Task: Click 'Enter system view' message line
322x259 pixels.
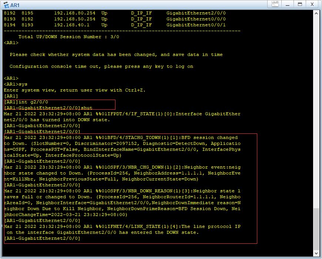Action: click(74, 90)
